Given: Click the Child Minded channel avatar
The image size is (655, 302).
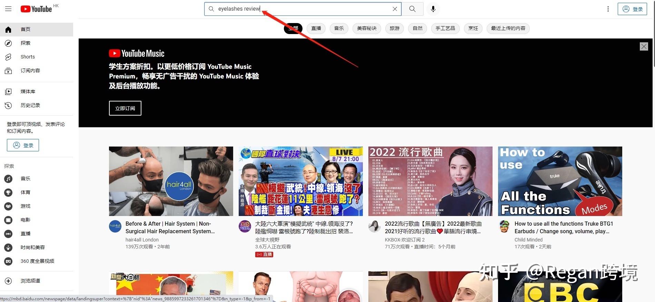Looking at the screenshot, I should pyautogui.click(x=504, y=226).
